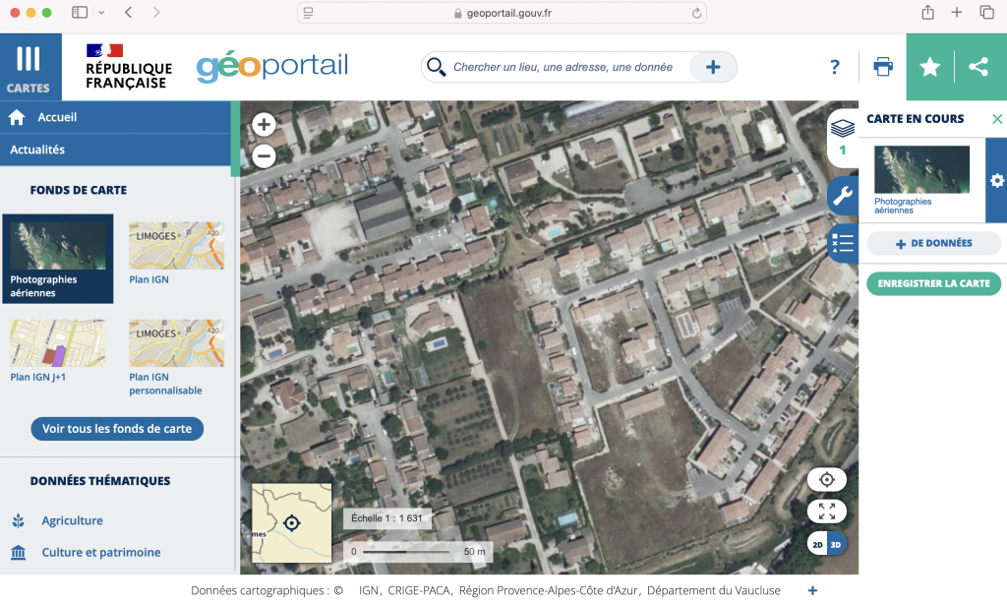Zoom in on the map
Image resolution: width=1007 pixels, height=604 pixels.
point(264,125)
